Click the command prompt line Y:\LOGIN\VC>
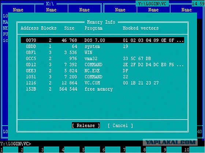 pos(15,144)
